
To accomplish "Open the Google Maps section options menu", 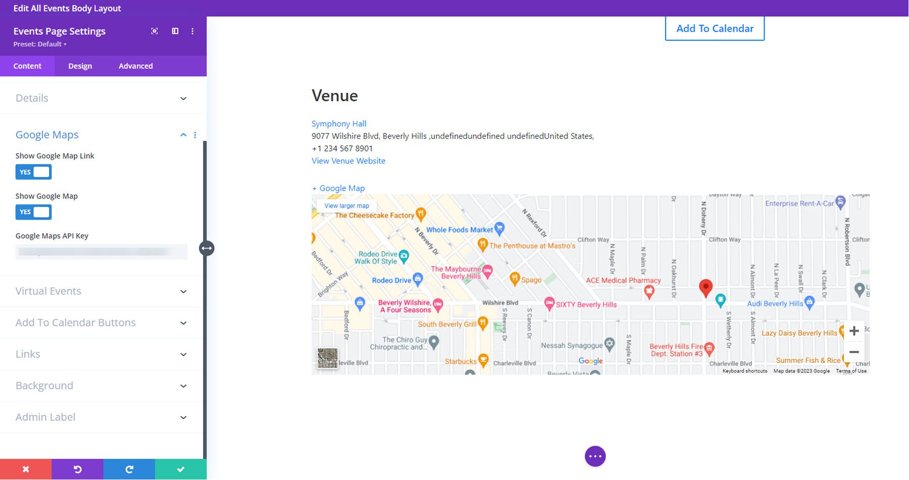I will pos(195,135).
